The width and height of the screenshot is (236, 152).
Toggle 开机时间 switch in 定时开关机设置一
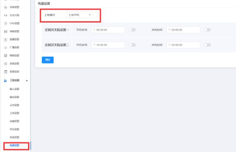coord(132,30)
